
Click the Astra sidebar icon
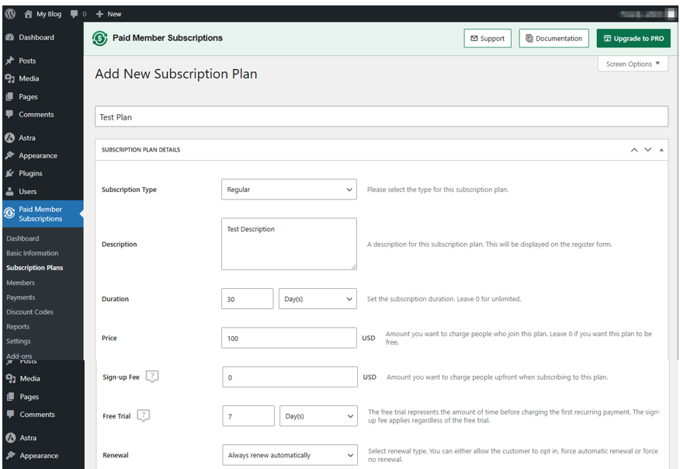click(11, 137)
